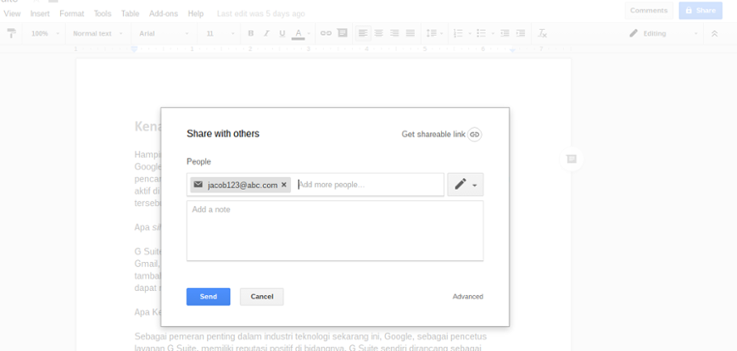Click the Add a note text area
The width and height of the screenshot is (737, 351).
point(335,231)
